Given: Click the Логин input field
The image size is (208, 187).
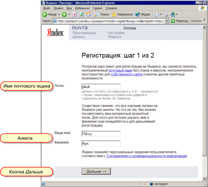Looking at the screenshot, I should [x=101, y=87].
